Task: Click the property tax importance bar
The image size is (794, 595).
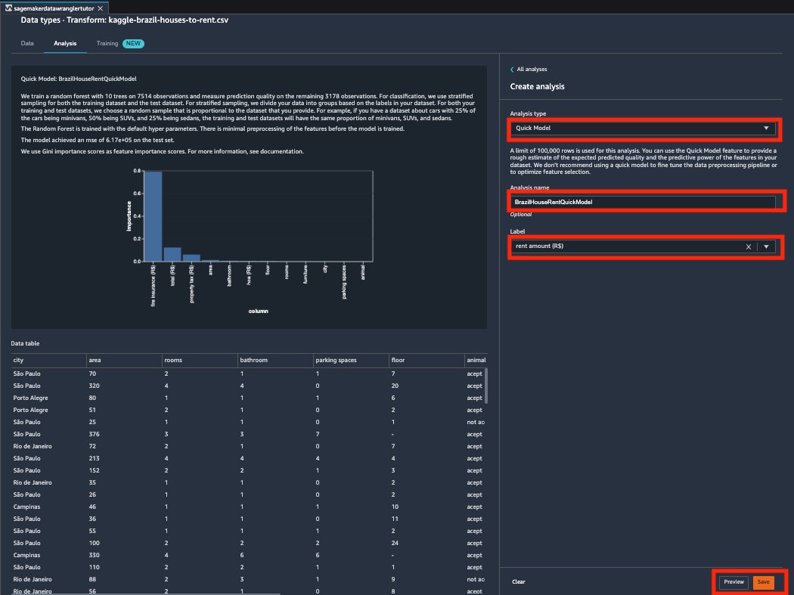Action: (x=191, y=258)
